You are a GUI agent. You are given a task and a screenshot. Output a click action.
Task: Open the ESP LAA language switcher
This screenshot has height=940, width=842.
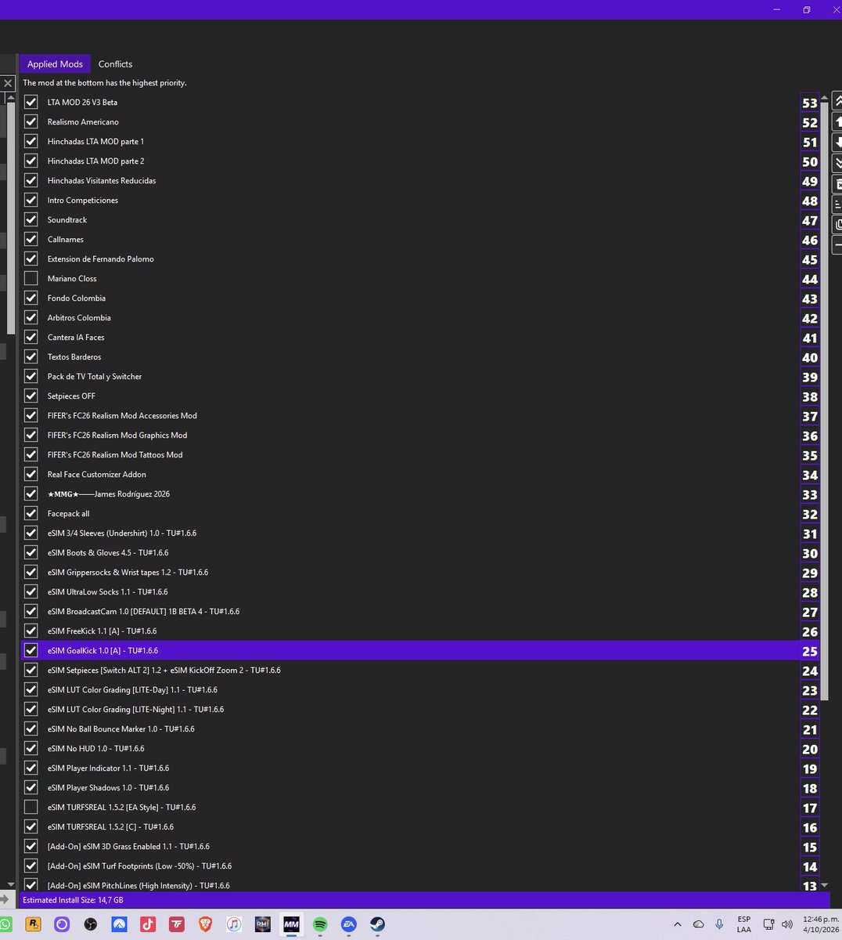pos(743,924)
